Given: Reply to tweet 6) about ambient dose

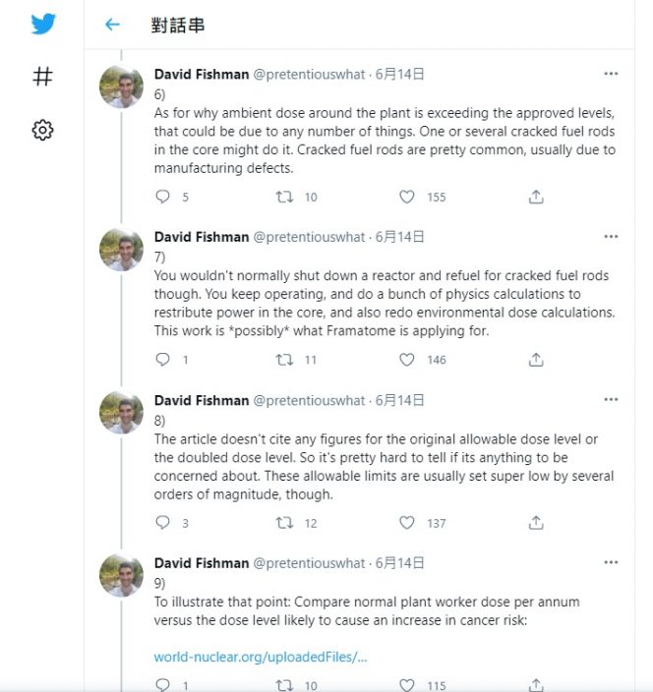Looking at the screenshot, I should click(162, 197).
